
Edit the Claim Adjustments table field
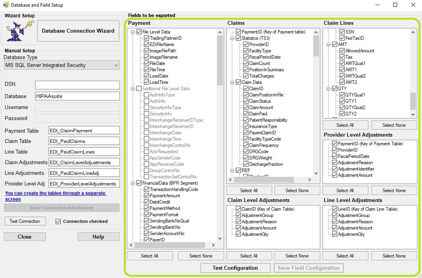[x=84, y=162]
